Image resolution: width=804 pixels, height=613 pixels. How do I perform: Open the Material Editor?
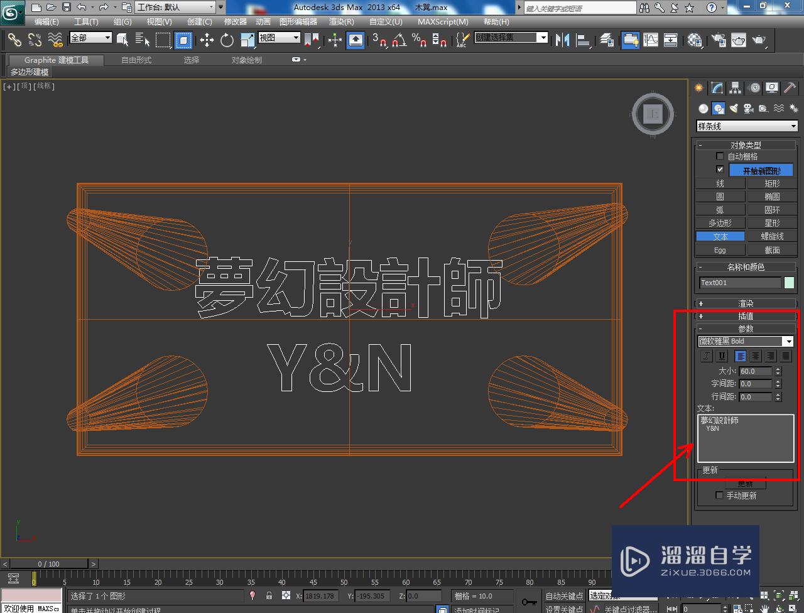694,40
